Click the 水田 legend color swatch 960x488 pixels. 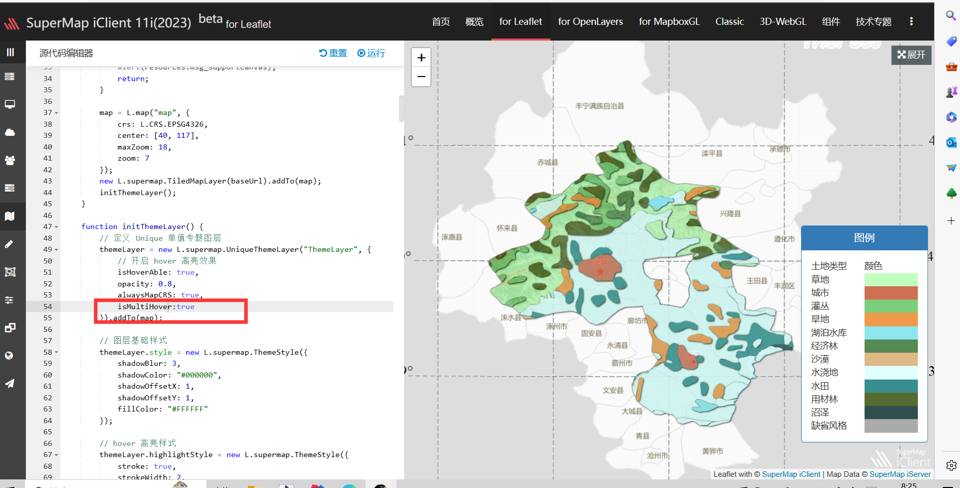tap(891, 386)
